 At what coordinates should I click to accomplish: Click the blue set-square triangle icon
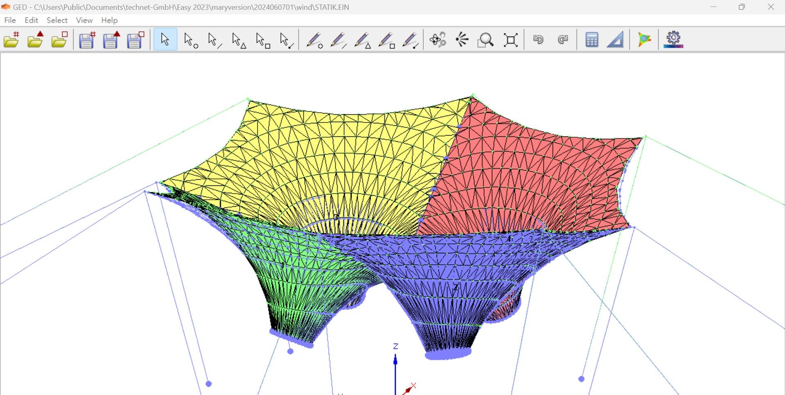coord(615,40)
